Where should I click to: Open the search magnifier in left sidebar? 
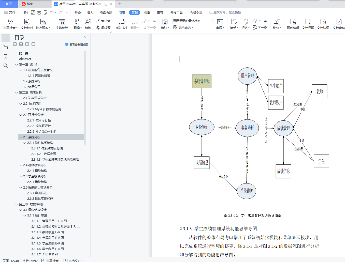click(6, 66)
